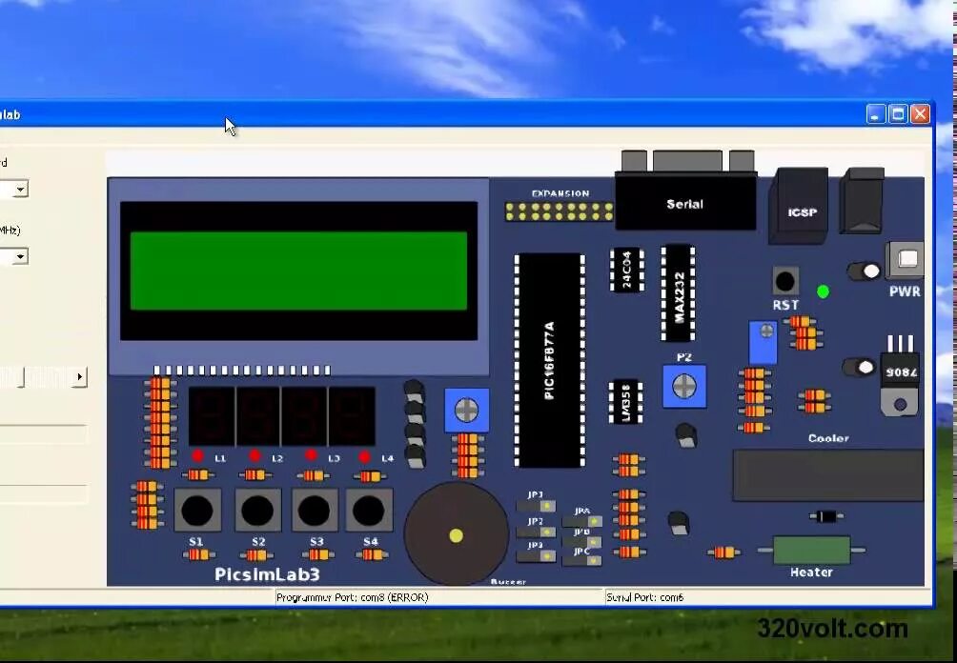Click the fourth 7-segment display digit
This screenshot has height=663, width=957.
[x=352, y=416]
